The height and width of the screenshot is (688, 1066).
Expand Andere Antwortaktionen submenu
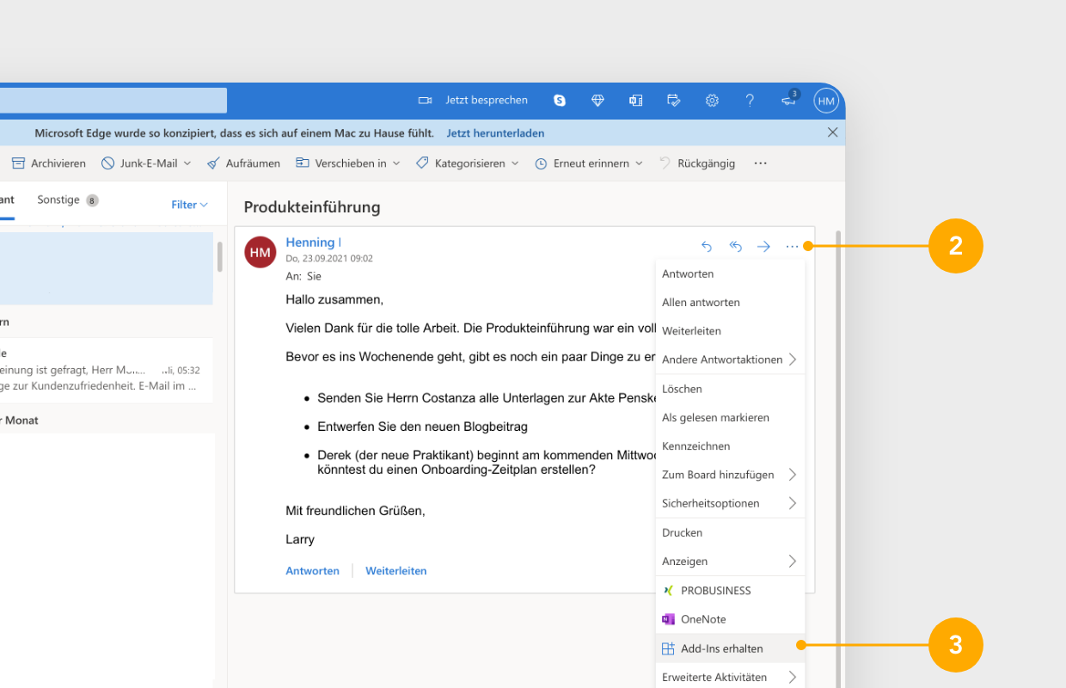[730, 359]
